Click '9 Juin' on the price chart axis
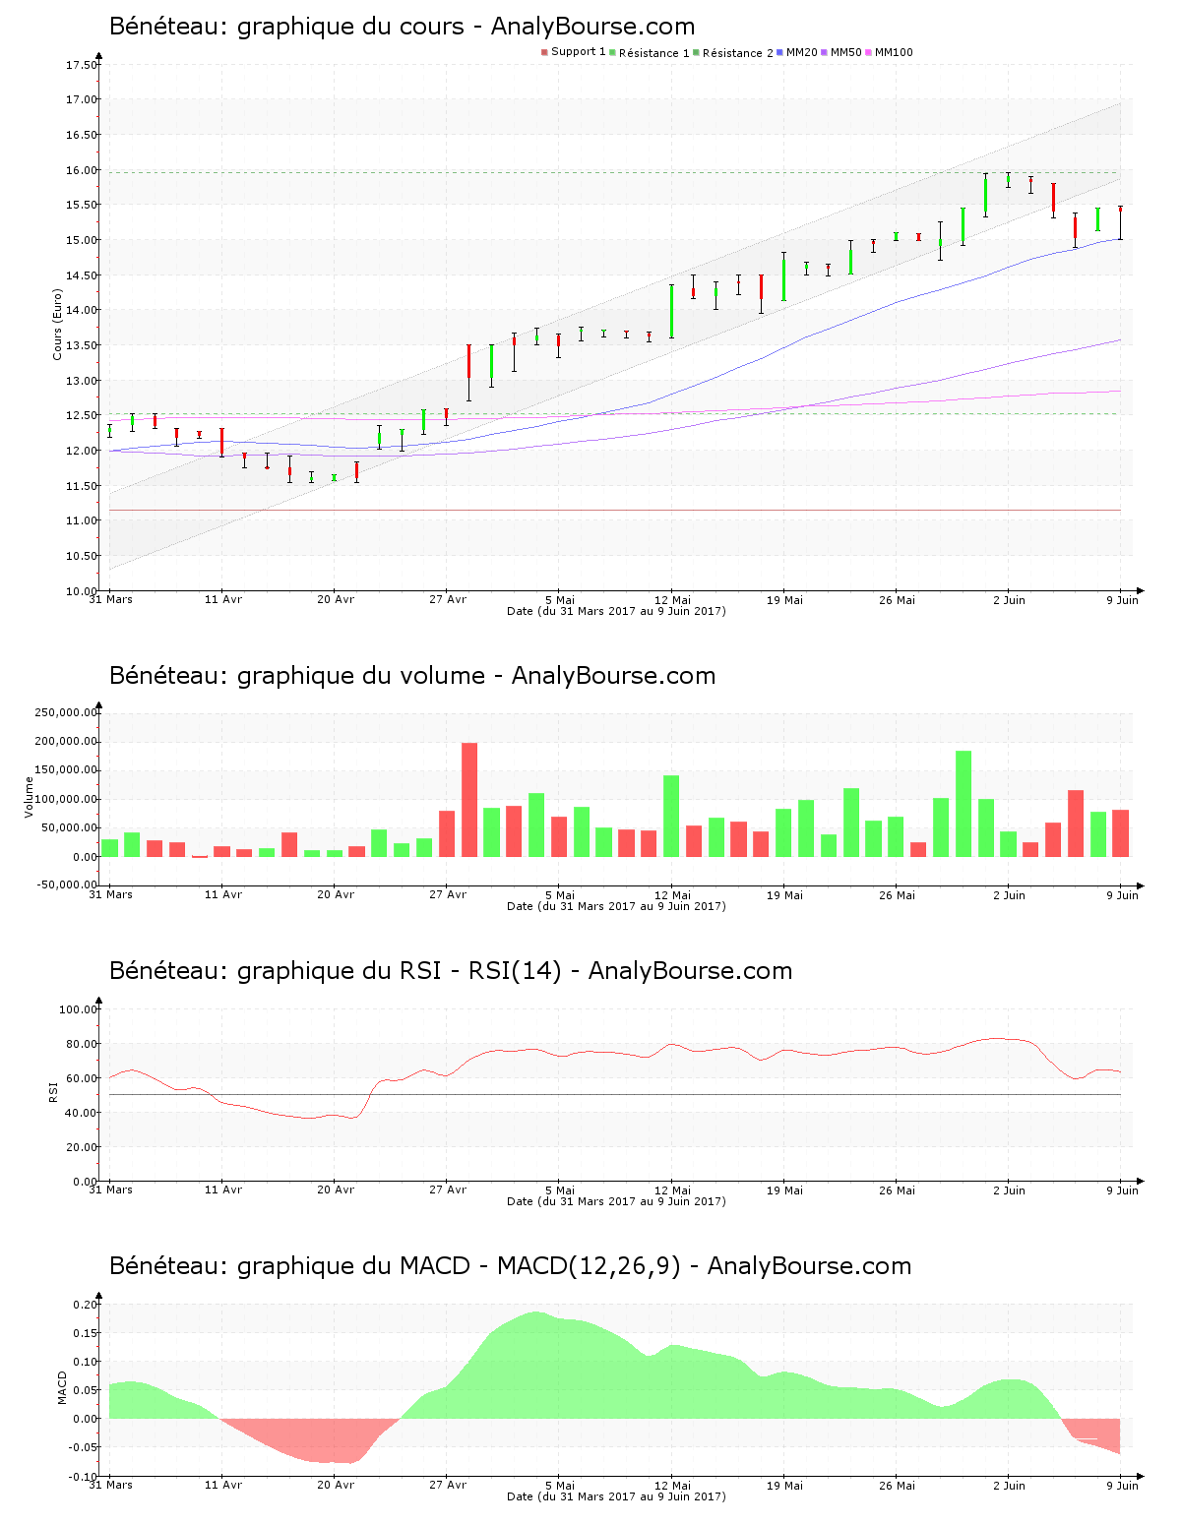 click(1122, 599)
